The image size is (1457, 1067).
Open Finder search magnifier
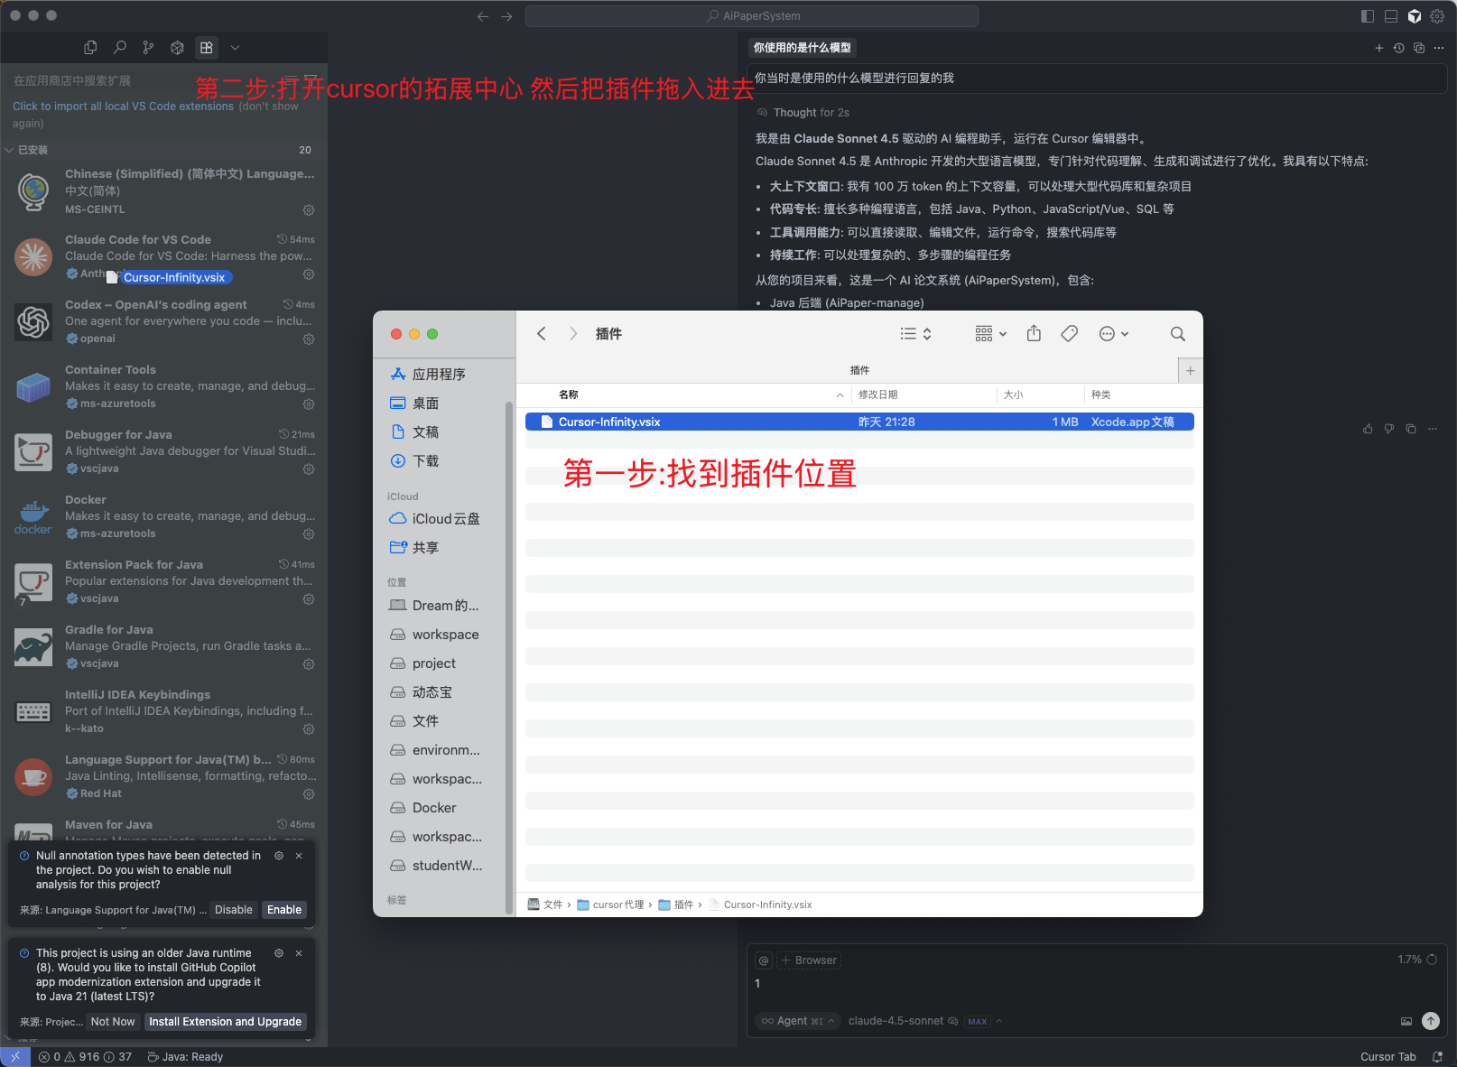pyautogui.click(x=1177, y=334)
